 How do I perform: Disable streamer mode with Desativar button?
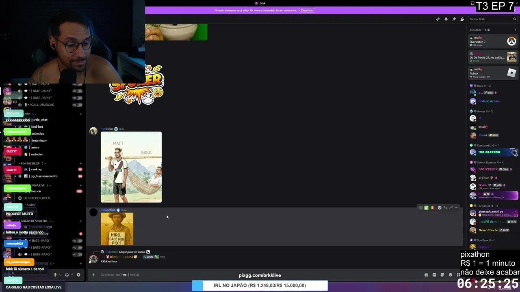[307, 10]
